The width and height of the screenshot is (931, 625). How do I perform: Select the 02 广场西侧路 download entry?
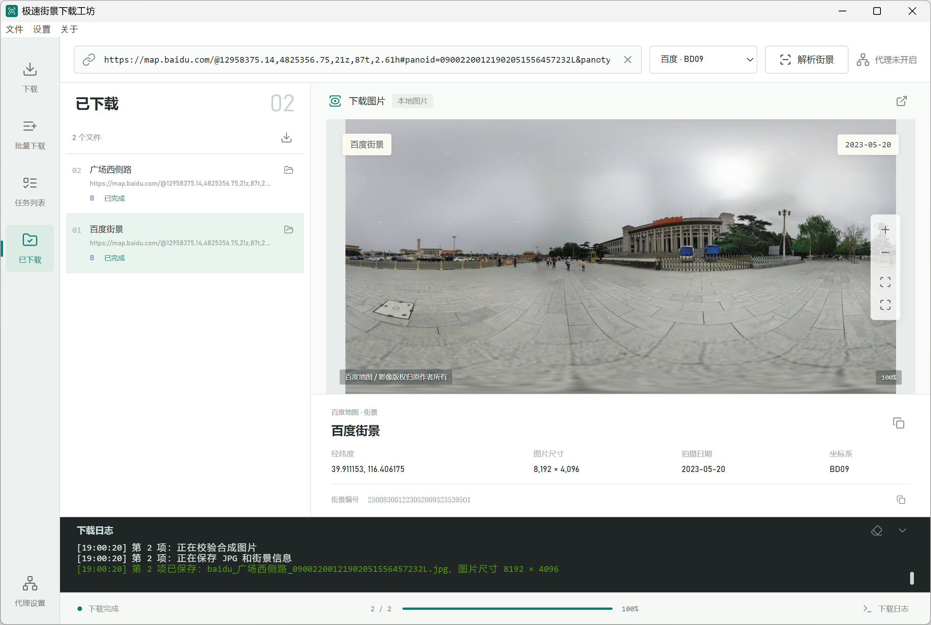coord(185,183)
